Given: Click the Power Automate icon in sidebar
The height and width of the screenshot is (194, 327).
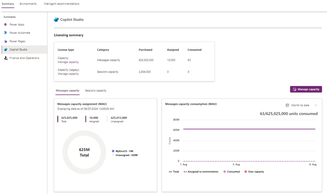Looking at the screenshot, I should pos(6,33).
